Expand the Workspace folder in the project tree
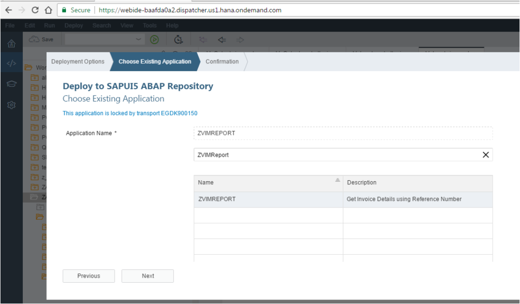Image resolution: width=520 pixels, height=304 pixels. 36,67
